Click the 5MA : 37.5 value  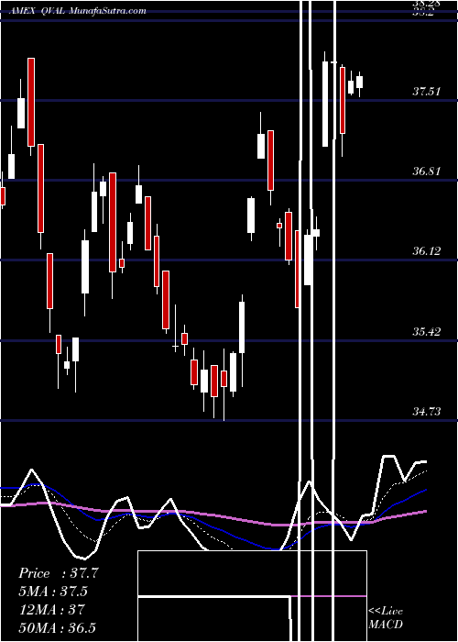coord(53,592)
